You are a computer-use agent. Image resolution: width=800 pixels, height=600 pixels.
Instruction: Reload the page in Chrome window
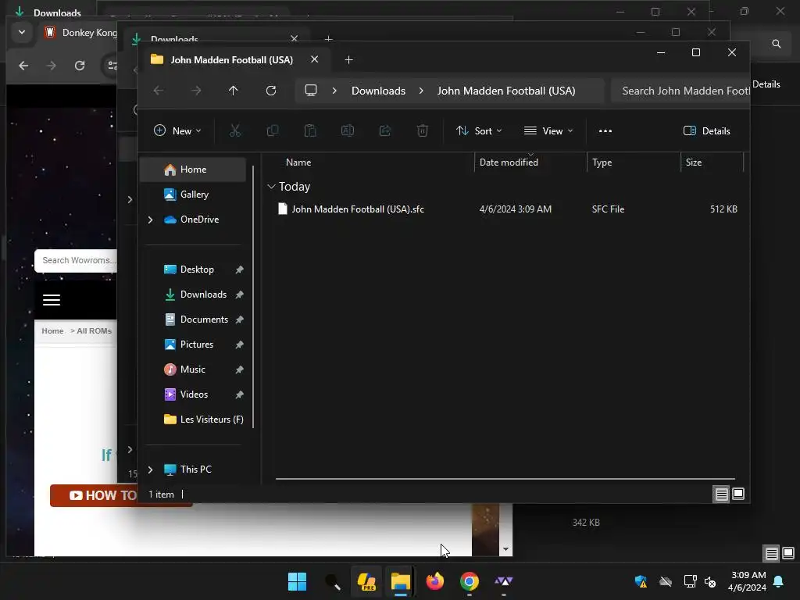tap(80, 66)
